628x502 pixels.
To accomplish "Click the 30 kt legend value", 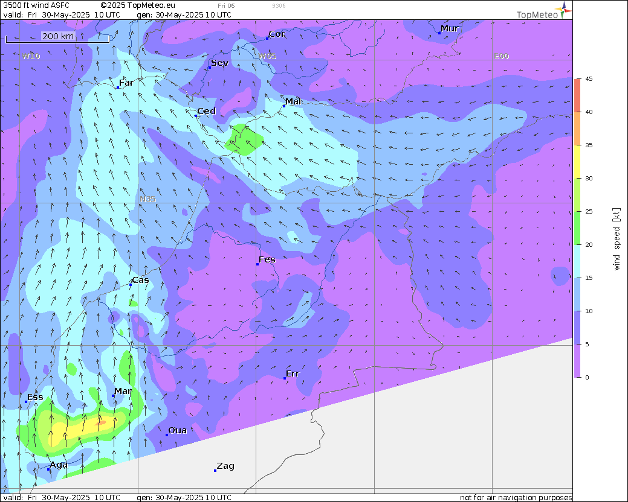I will pyautogui.click(x=589, y=178).
